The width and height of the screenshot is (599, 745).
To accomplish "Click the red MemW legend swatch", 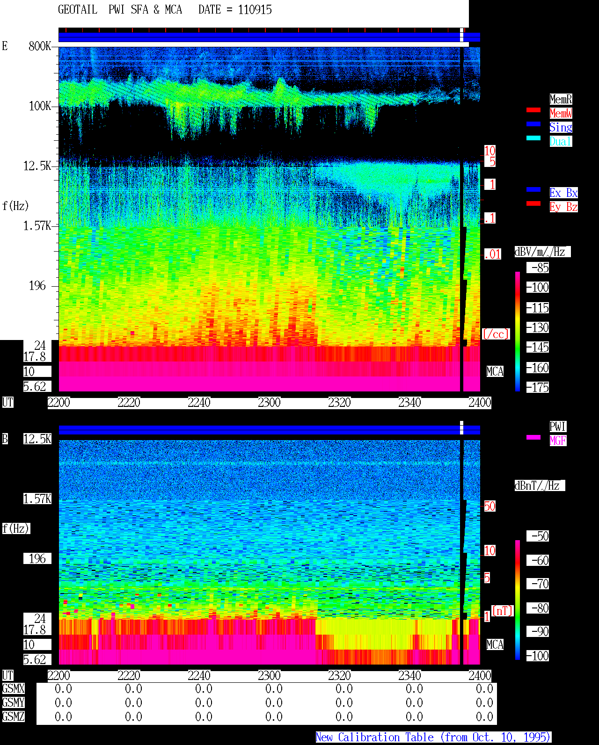I will pos(533,110).
